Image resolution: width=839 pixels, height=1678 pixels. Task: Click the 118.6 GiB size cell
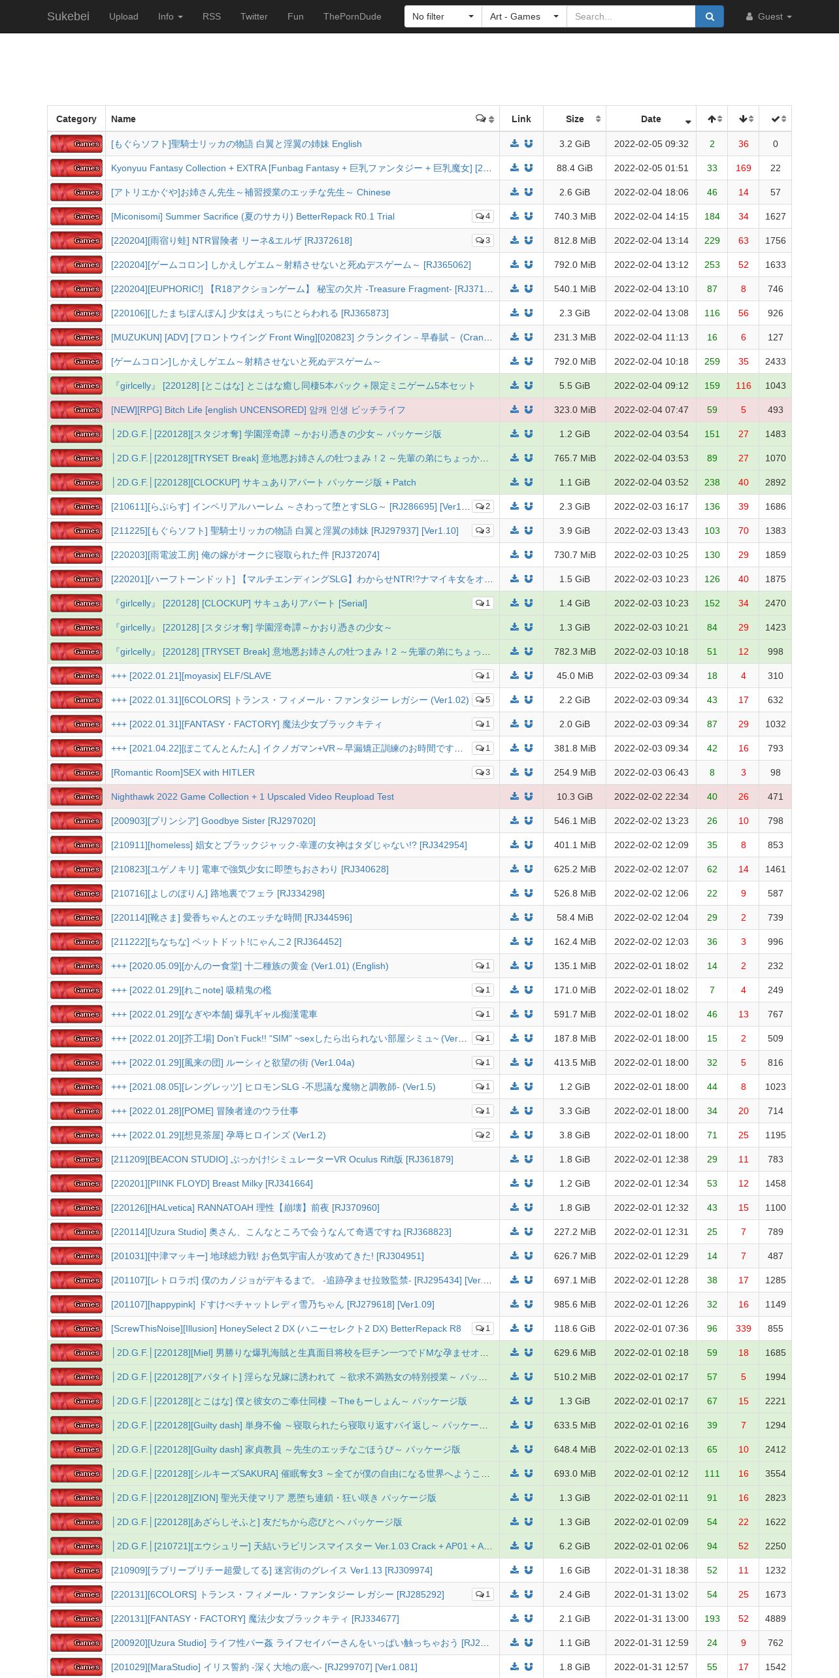pos(575,1328)
